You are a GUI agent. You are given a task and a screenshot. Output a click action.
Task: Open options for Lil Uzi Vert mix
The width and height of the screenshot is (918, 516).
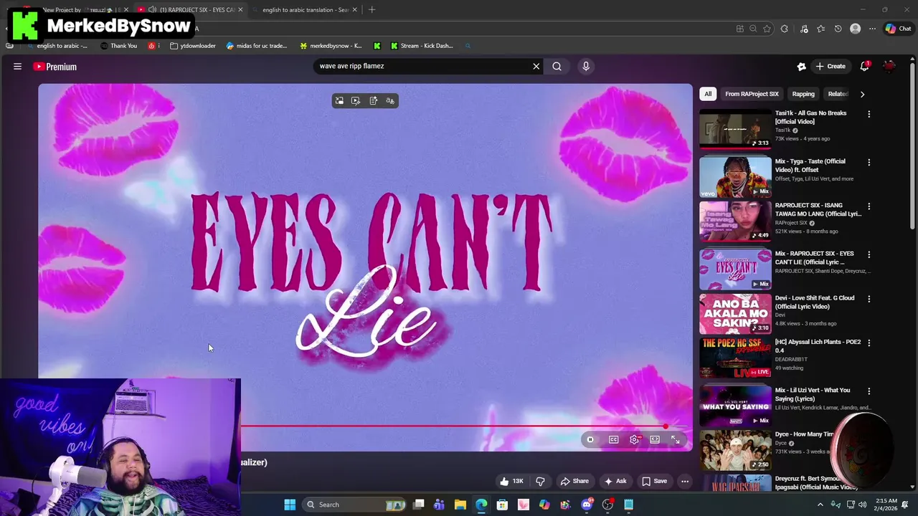coord(869,391)
